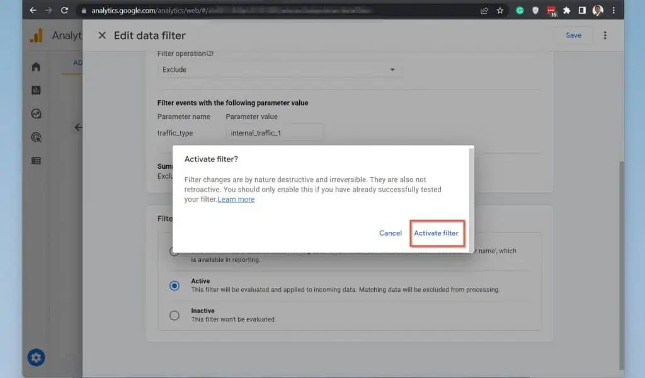This screenshot has height=378, width=645.
Task: Open the Analytics Home sidebar icon
Action: click(36, 67)
